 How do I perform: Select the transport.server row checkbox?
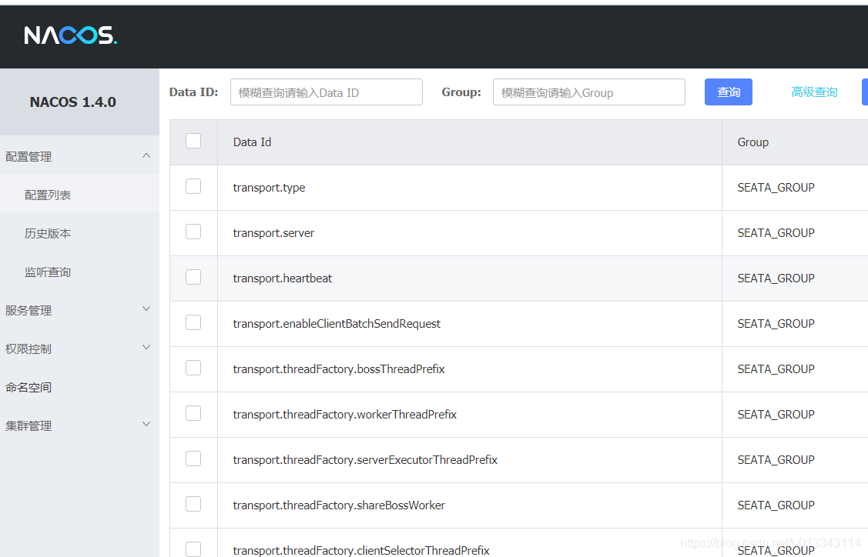point(193,232)
